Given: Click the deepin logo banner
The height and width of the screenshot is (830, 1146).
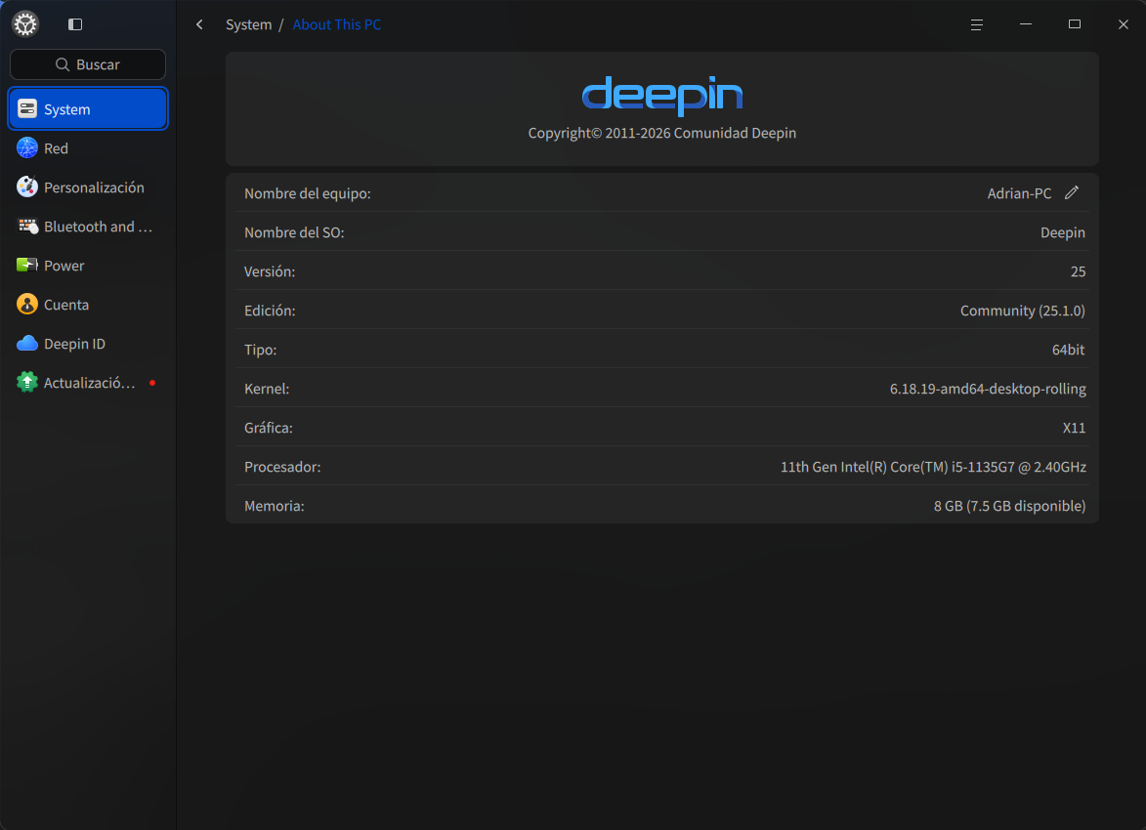Looking at the screenshot, I should pos(662,96).
